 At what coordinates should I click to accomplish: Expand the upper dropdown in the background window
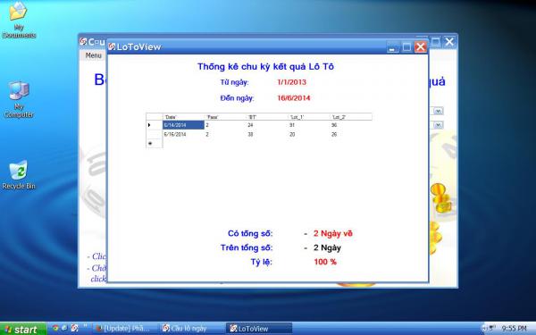pyautogui.click(x=439, y=111)
